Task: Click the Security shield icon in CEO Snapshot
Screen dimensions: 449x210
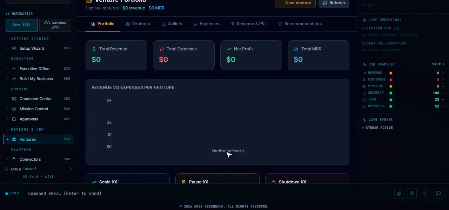Action: pos(364,93)
